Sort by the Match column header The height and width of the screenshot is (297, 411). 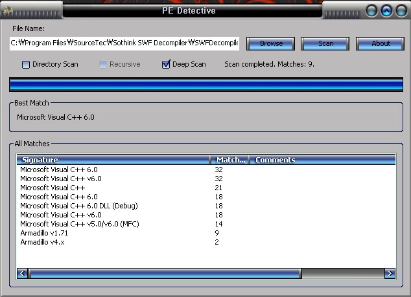230,160
